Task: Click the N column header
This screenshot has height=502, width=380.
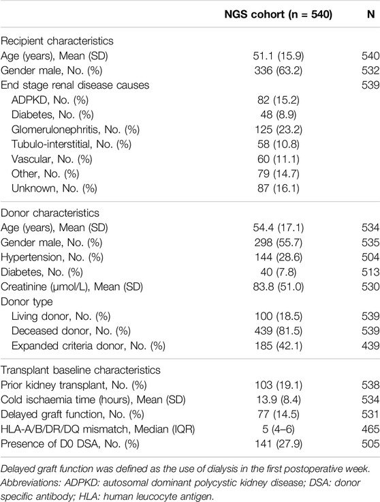Action: 370,14
